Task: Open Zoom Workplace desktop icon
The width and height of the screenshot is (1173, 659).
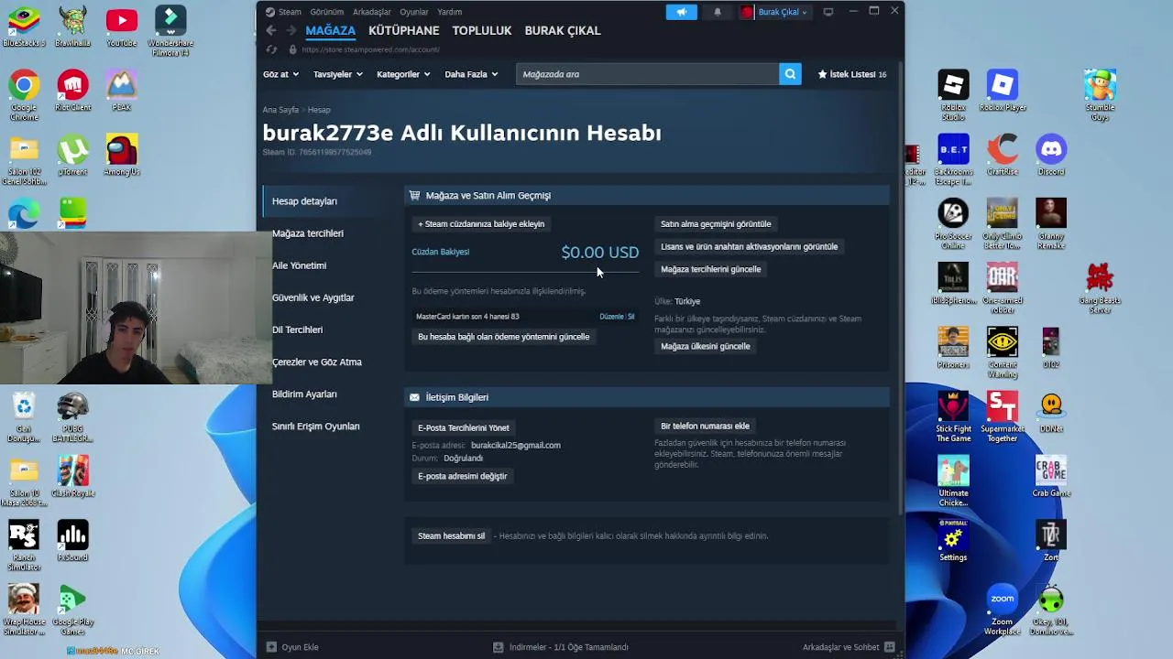Action: 1003,610
